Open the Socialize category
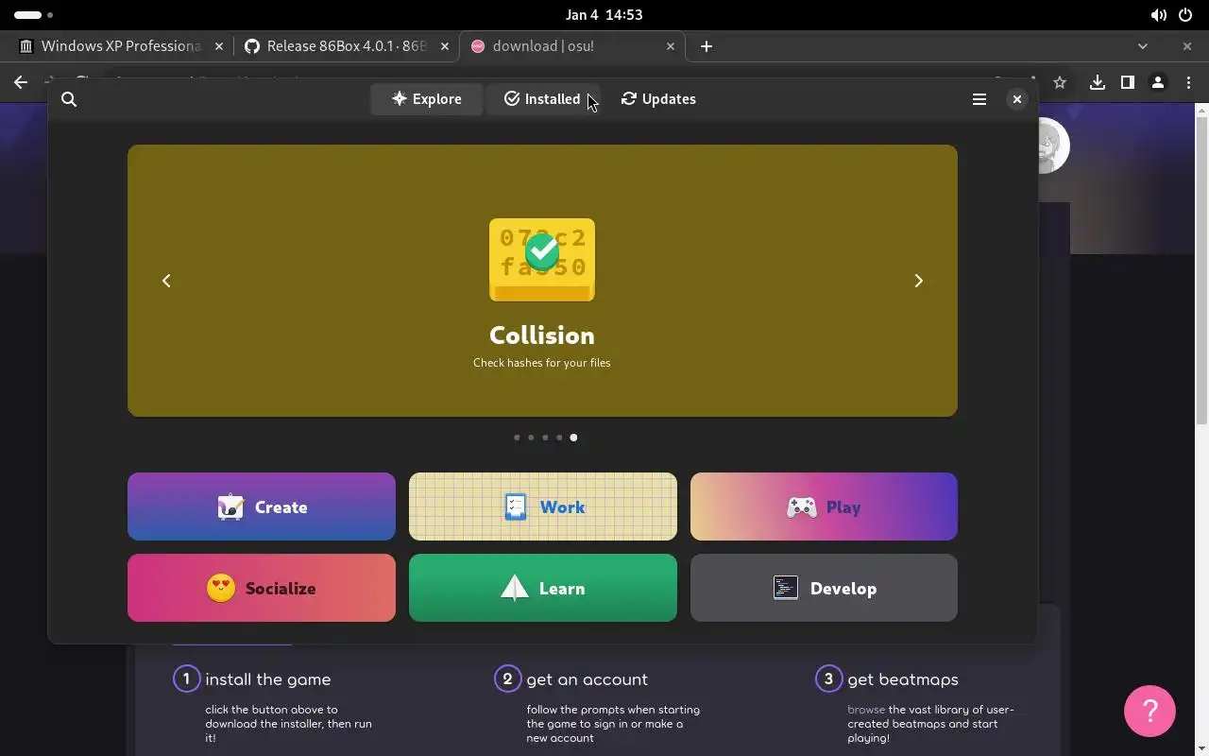 coord(262,588)
